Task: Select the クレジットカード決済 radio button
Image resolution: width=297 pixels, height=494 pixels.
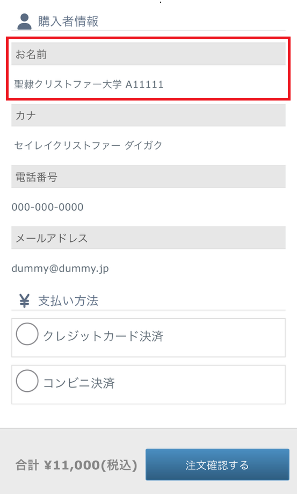Action: 27,334
